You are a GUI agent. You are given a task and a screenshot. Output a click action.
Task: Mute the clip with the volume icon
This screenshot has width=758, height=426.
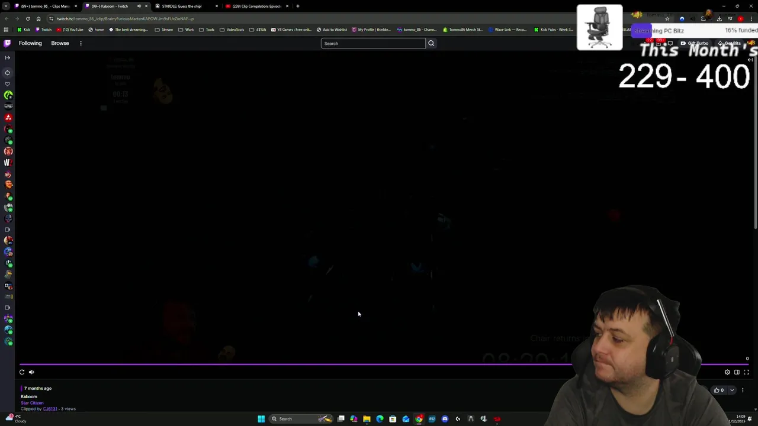coord(31,372)
